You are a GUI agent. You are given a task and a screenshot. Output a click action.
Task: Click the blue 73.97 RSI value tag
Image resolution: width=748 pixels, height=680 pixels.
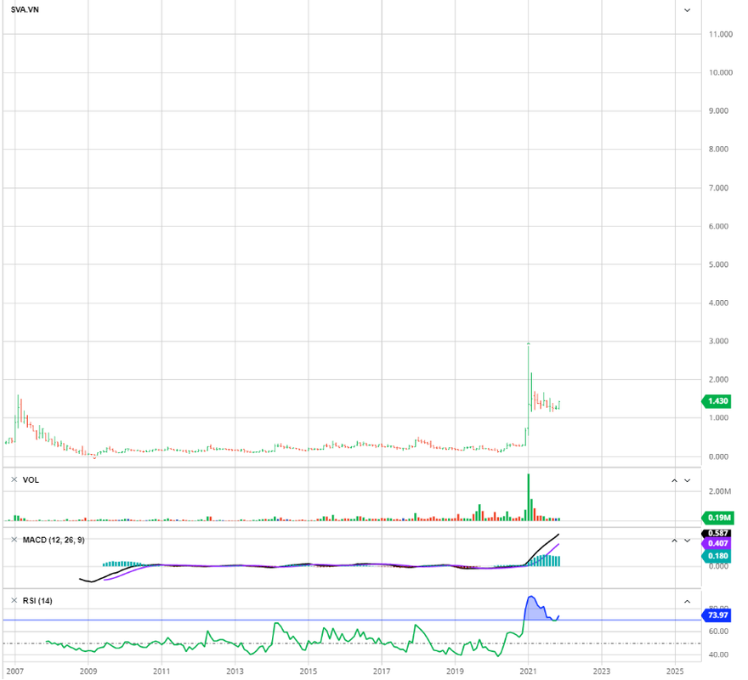pyautogui.click(x=717, y=615)
